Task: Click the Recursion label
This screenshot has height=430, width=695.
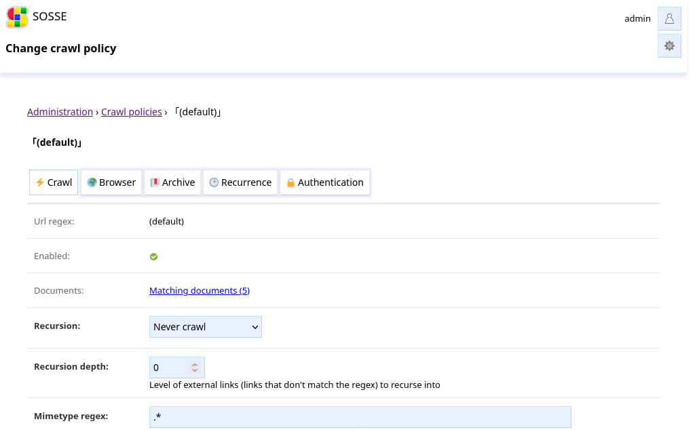Action: click(57, 326)
